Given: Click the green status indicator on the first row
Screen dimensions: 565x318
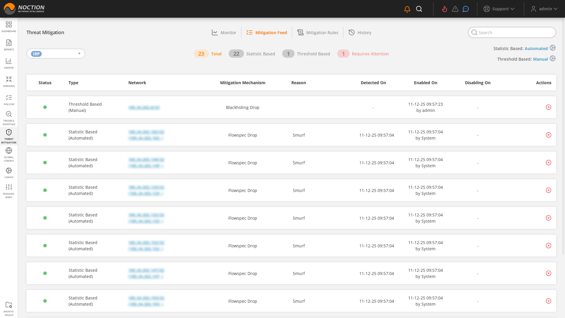Looking at the screenshot, I should (45, 107).
